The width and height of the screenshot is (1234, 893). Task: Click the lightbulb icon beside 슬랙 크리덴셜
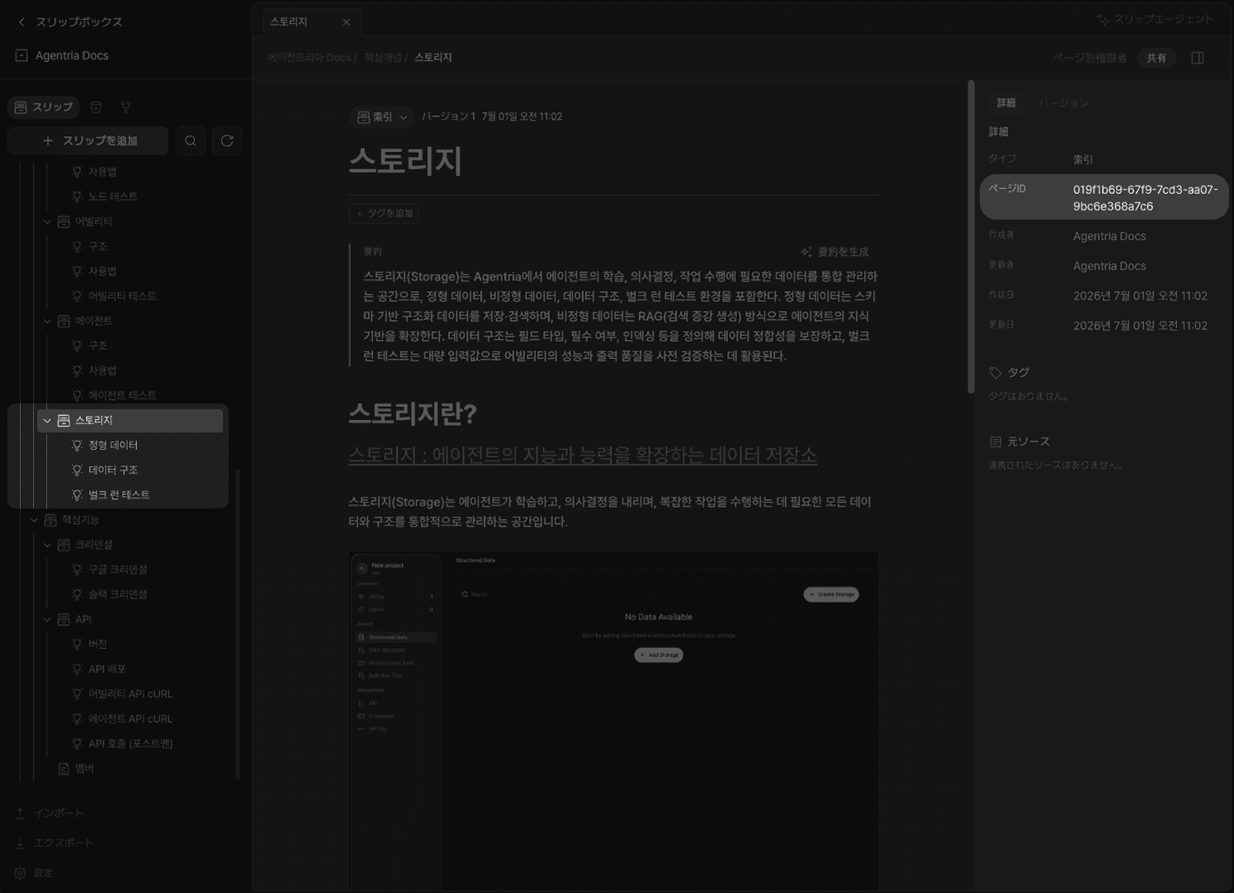(x=77, y=594)
